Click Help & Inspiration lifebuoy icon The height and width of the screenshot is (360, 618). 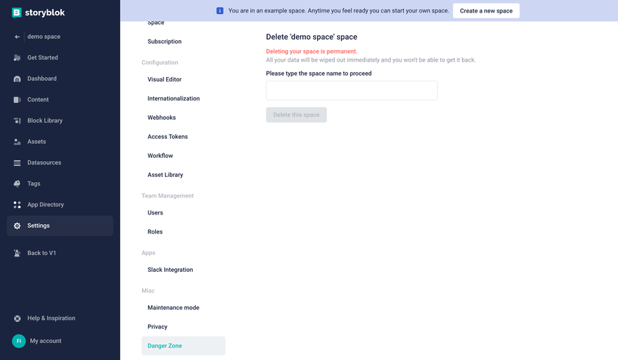coord(17,318)
